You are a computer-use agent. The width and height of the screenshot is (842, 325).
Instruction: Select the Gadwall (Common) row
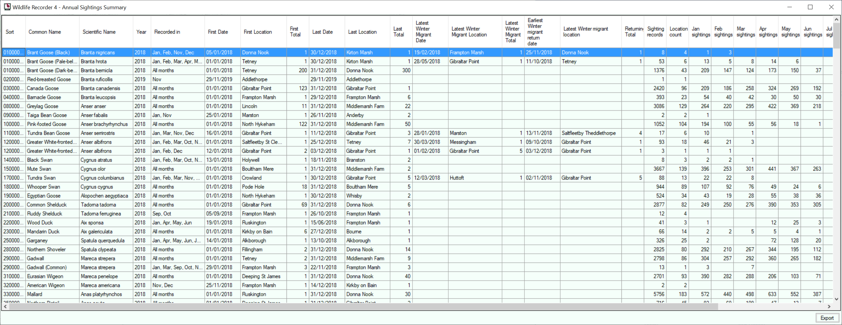point(417,267)
